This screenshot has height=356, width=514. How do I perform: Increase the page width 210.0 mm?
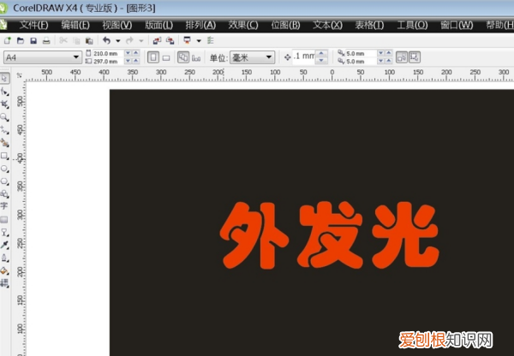point(135,53)
